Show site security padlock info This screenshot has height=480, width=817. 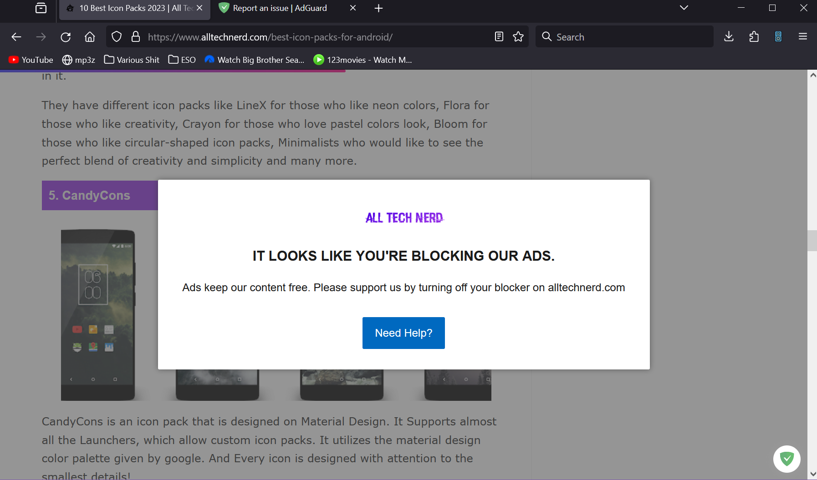click(136, 37)
